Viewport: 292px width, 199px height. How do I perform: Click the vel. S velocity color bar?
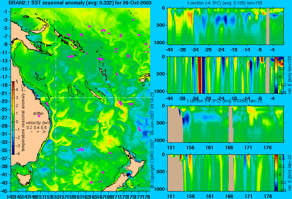point(276,173)
